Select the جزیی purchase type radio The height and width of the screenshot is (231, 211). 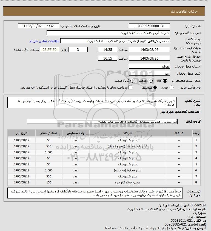pyautogui.click(x=172, y=87)
